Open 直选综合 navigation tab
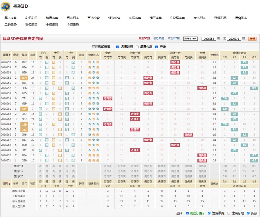 click(x=93, y=18)
